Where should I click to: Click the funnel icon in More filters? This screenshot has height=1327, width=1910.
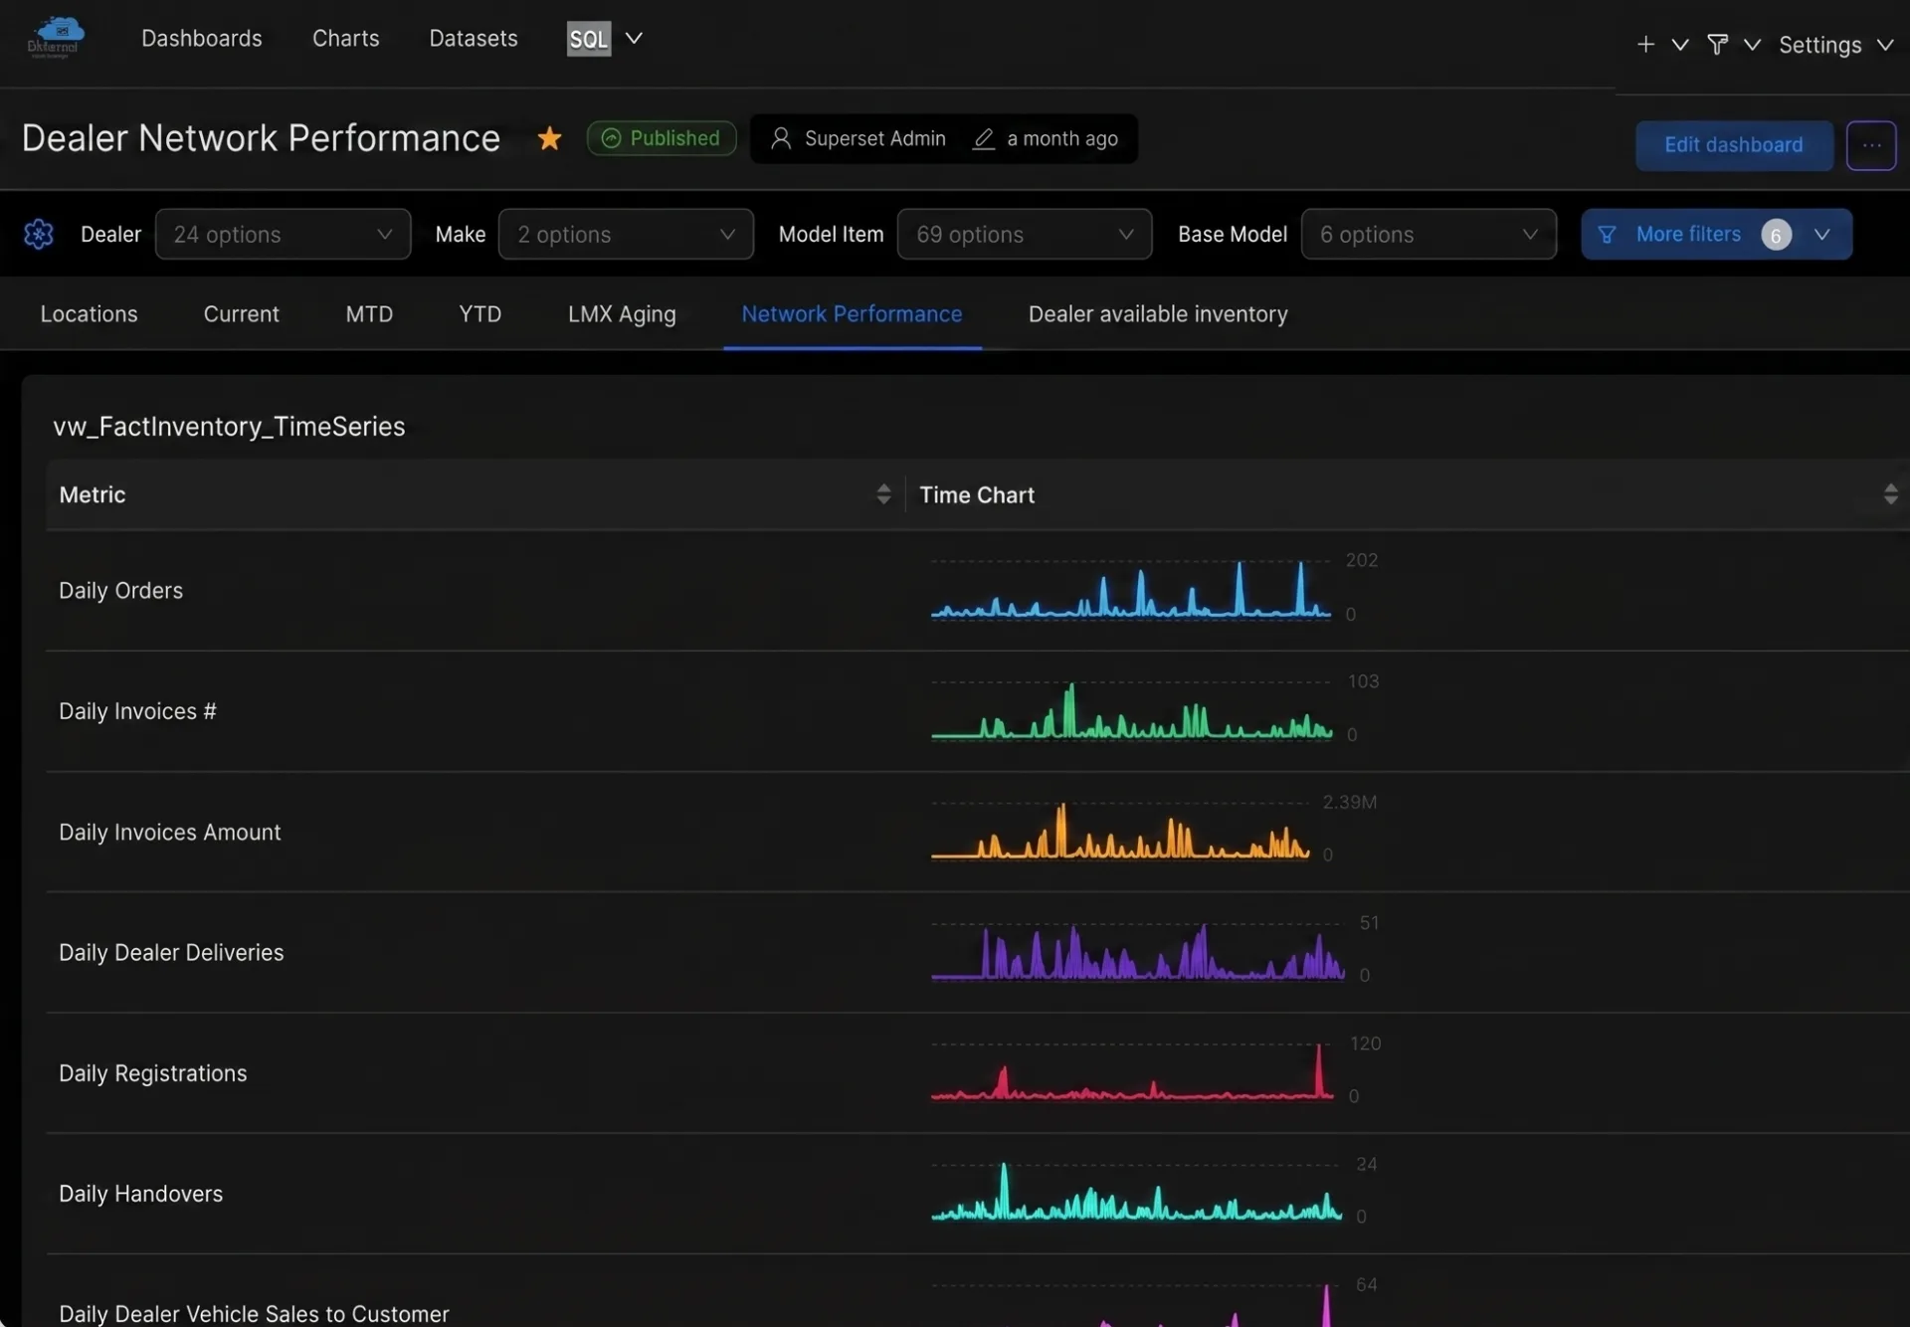(x=1607, y=235)
